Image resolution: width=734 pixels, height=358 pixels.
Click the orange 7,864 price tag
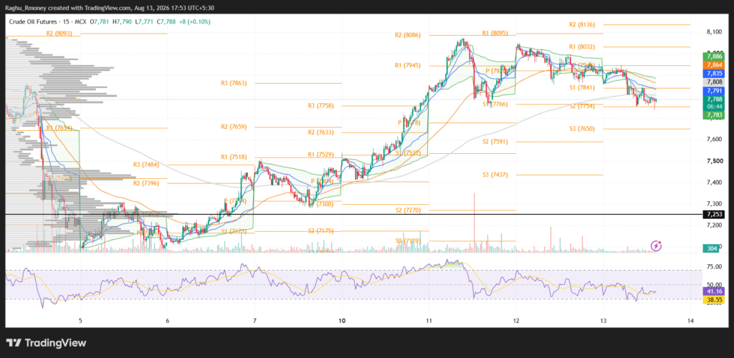pyautogui.click(x=715, y=65)
